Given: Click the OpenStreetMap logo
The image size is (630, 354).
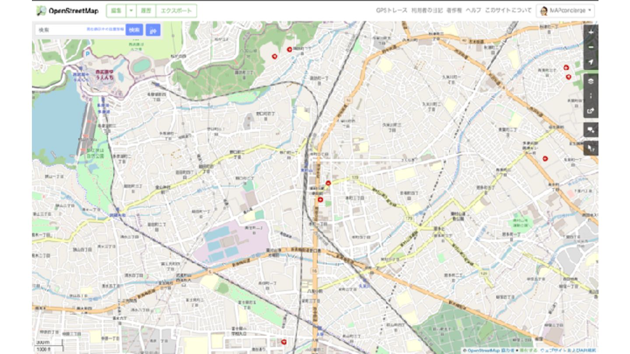Looking at the screenshot, I should tap(67, 10).
